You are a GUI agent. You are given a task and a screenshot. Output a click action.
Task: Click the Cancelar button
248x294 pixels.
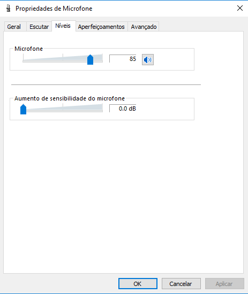[x=181, y=283]
